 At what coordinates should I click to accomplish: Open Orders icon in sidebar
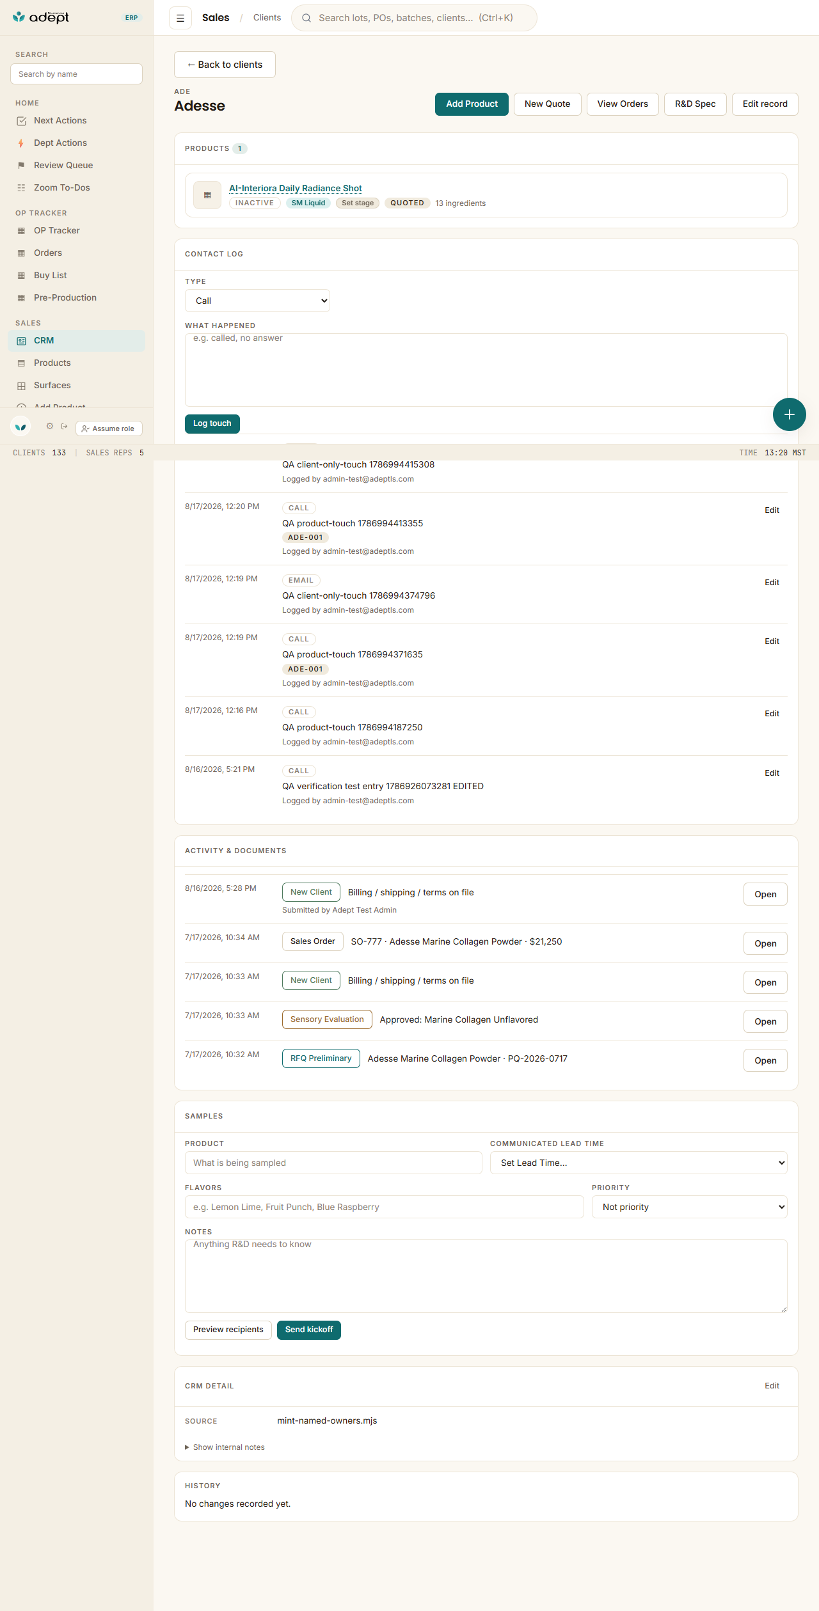click(21, 253)
